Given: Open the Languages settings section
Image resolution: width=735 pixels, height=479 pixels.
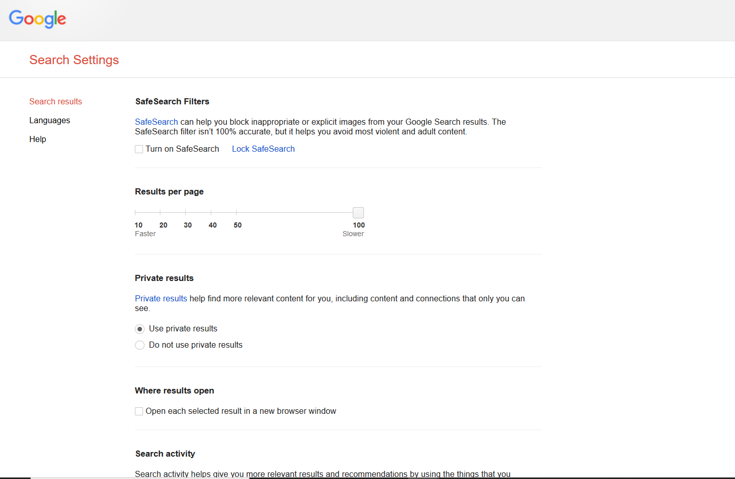Looking at the screenshot, I should 49,120.
